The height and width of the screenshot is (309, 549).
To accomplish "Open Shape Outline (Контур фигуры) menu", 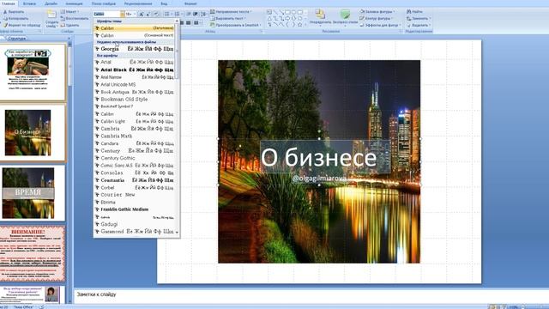I will tap(377, 18).
